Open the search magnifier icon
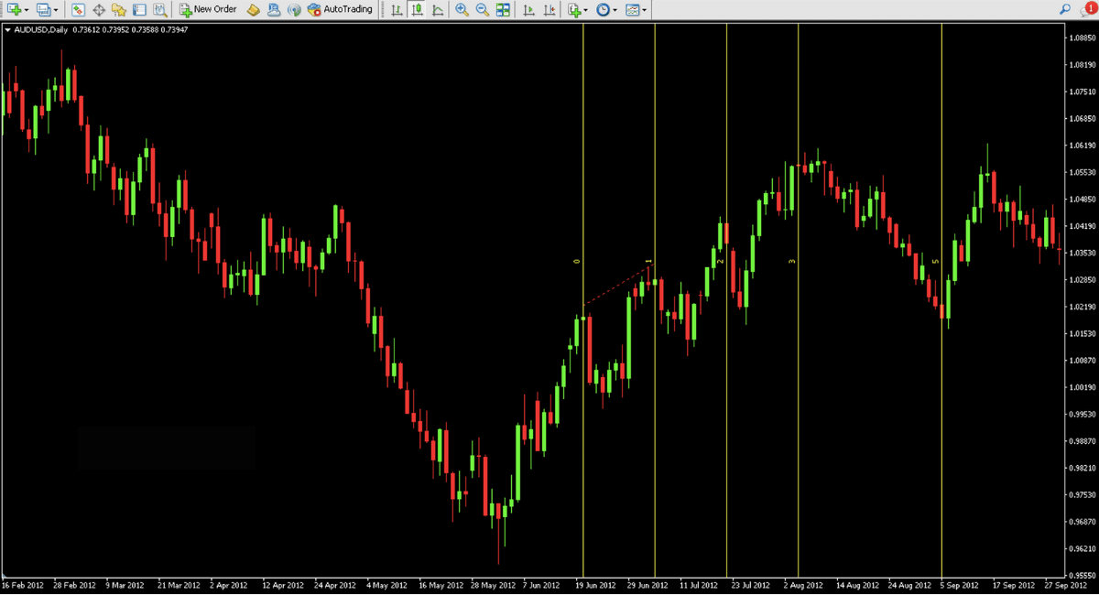Screen dimensions: 1099x595 (1065, 9)
